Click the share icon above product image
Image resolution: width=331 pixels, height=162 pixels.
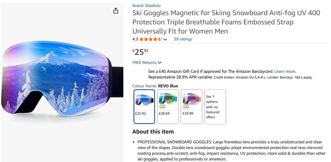click(x=116, y=10)
